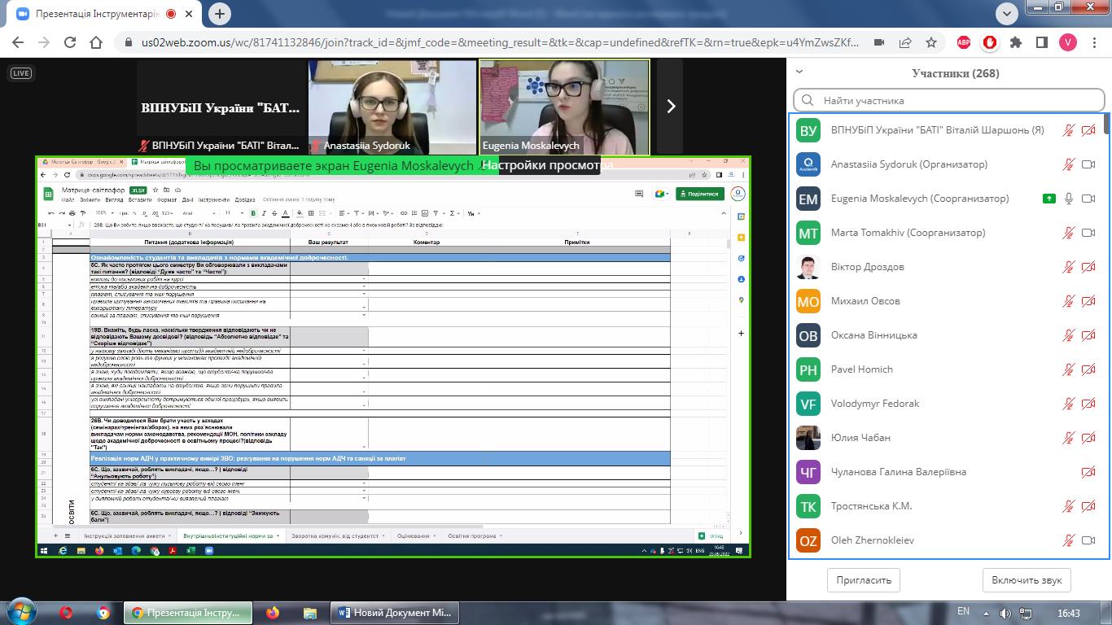Select participant Тростянська К.М.
The width and height of the screenshot is (1112, 625).
(948, 506)
